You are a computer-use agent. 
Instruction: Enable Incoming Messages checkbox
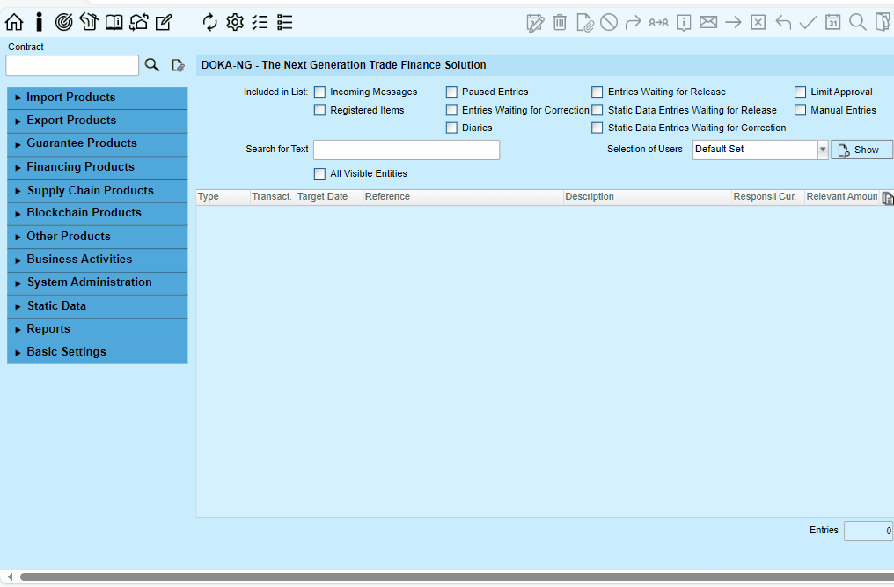click(x=320, y=92)
